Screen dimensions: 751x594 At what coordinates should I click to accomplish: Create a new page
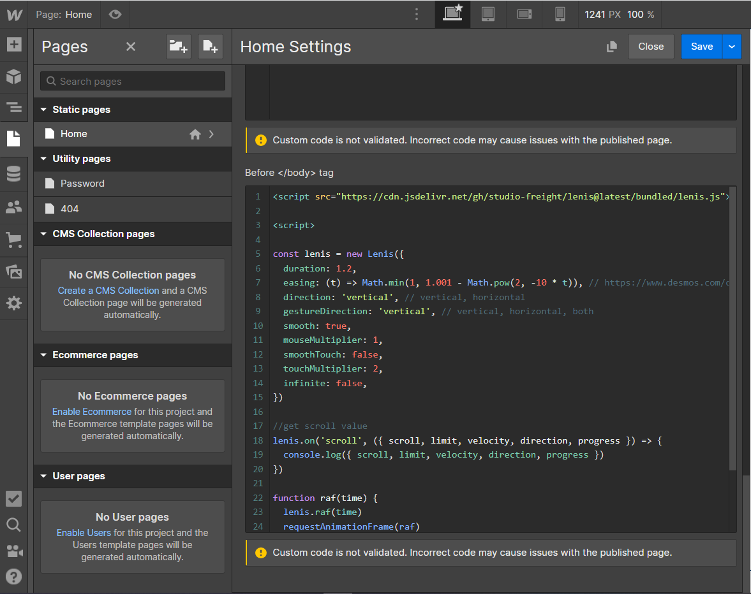[x=211, y=47]
